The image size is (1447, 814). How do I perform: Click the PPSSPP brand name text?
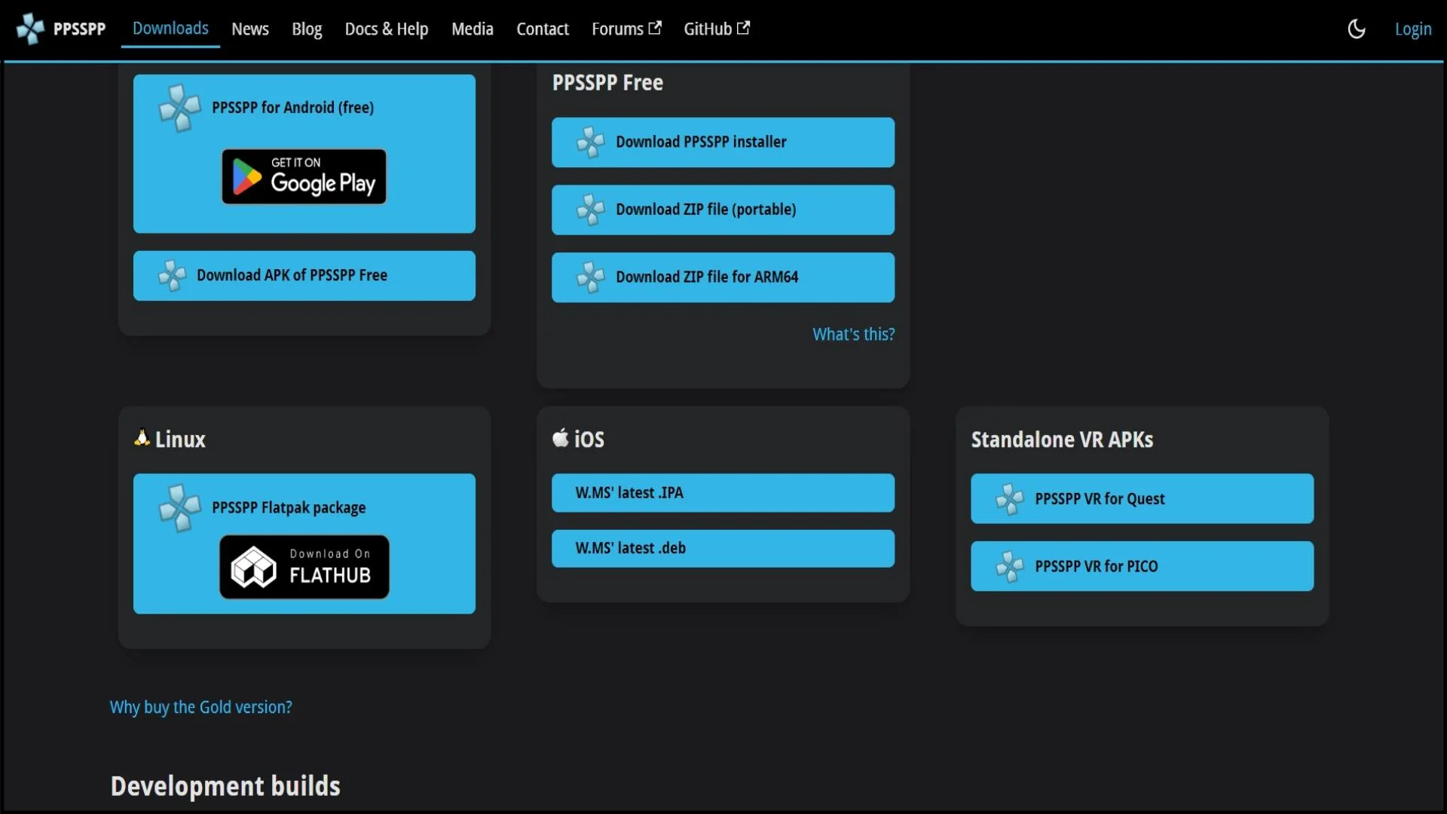click(x=79, y=29)
